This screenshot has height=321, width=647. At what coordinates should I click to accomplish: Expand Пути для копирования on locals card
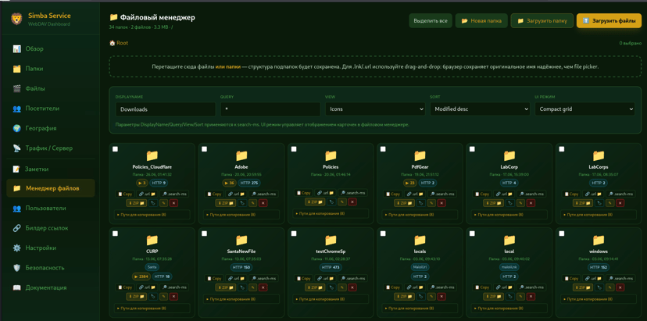[x=420, y=309]
